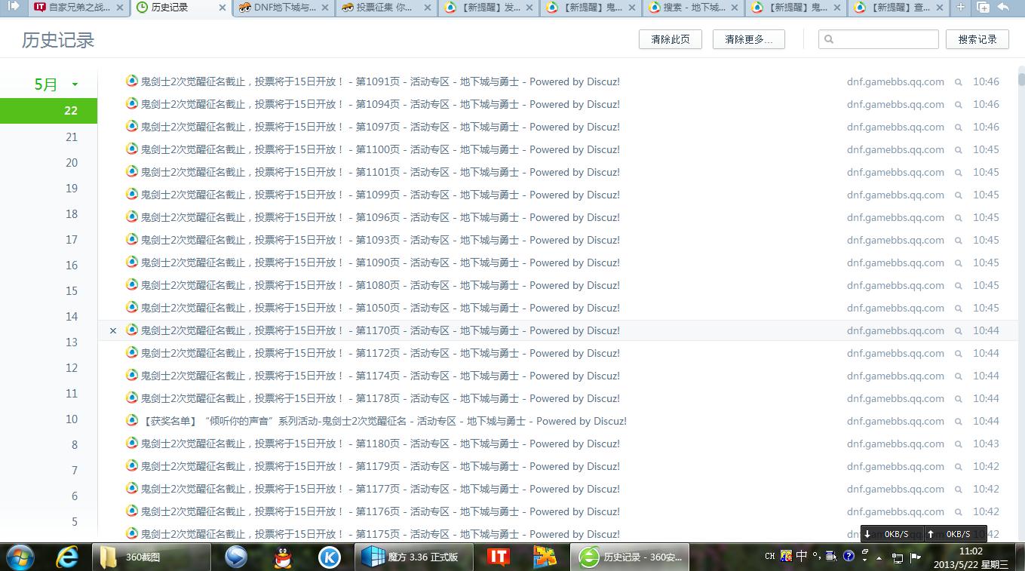The width and height of the screenshot is (1025, 571).
Task: Show hidden system tray icons arrow
Action: tap(879, 557)
